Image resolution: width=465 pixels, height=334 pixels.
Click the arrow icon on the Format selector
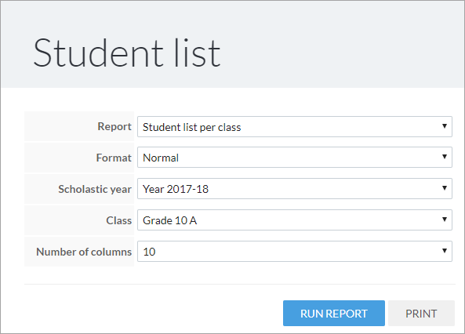445,157
